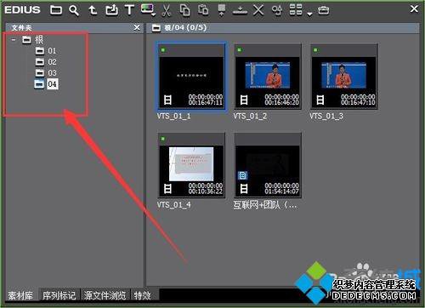Click the new color clip icon

(147, 9)
